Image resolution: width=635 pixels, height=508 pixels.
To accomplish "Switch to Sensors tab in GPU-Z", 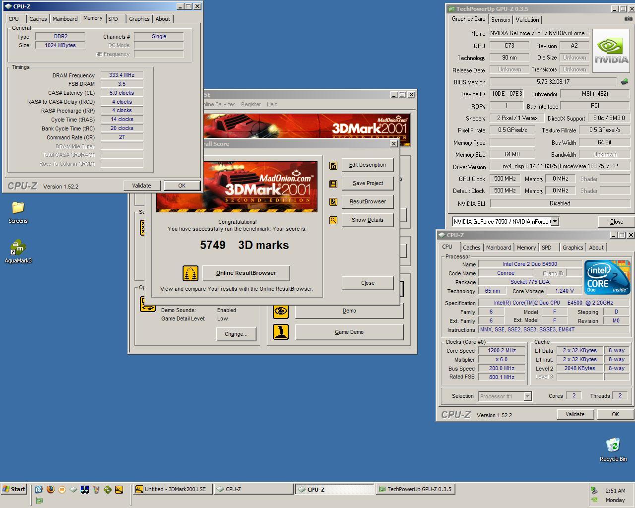I will tap(501, 20).
